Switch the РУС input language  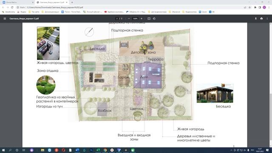[252, 150]
